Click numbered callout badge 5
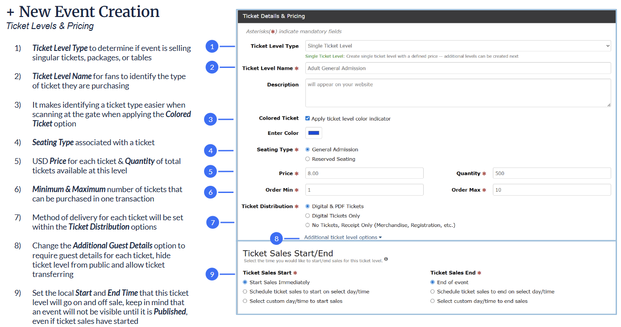This screenshot has height=327, width=621. coord(211,171)
